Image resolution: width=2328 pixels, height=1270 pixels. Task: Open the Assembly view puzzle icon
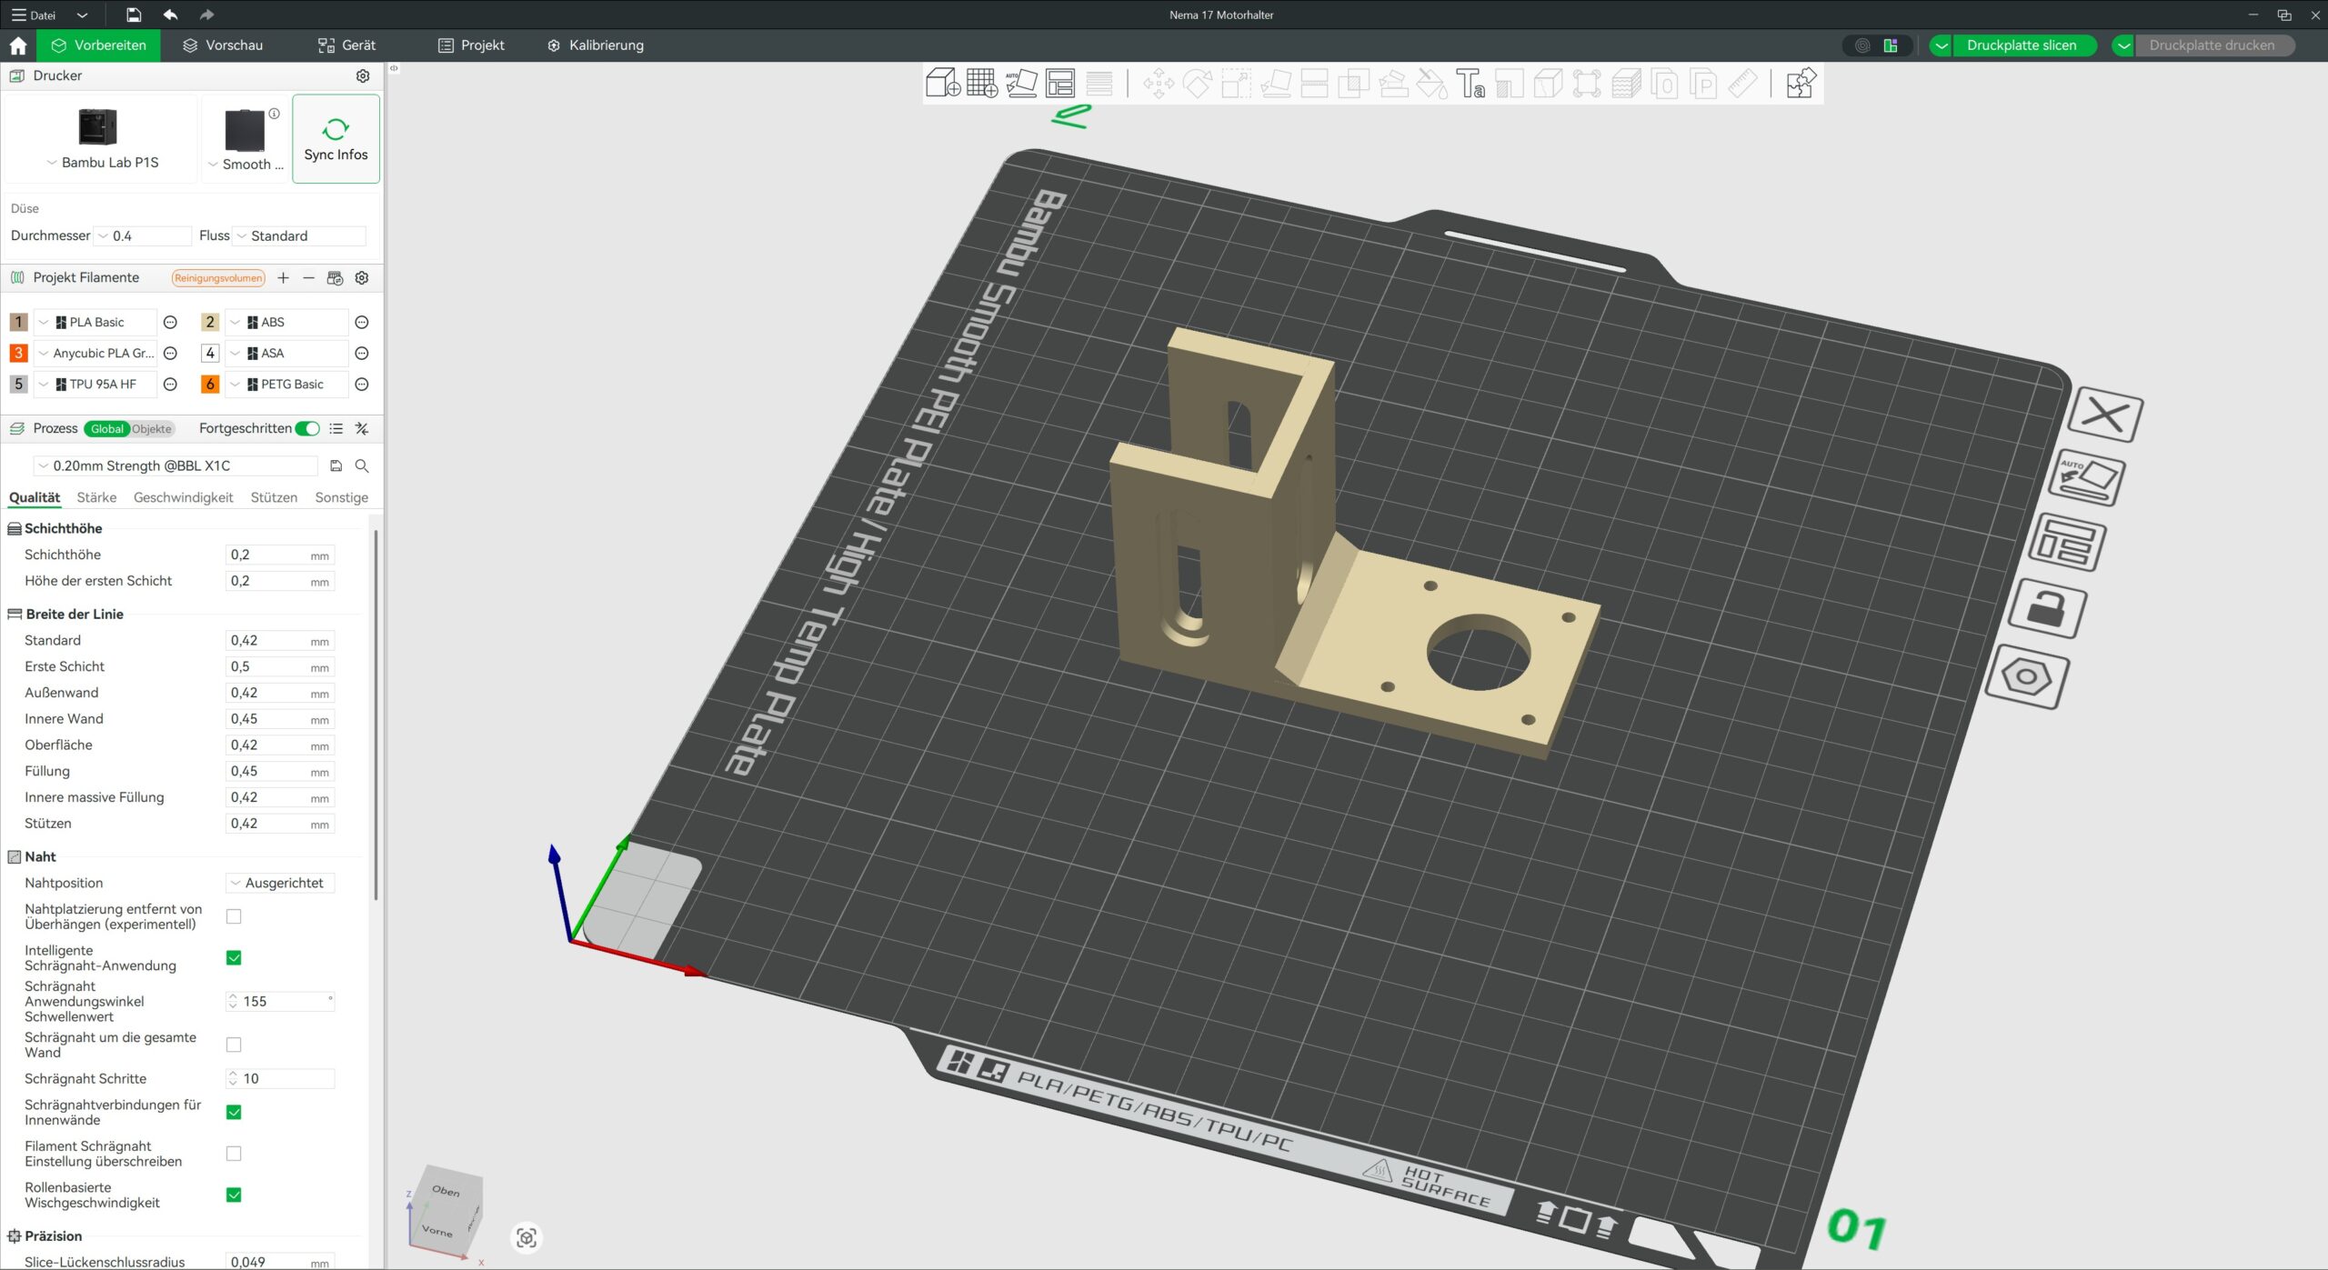1800,84
